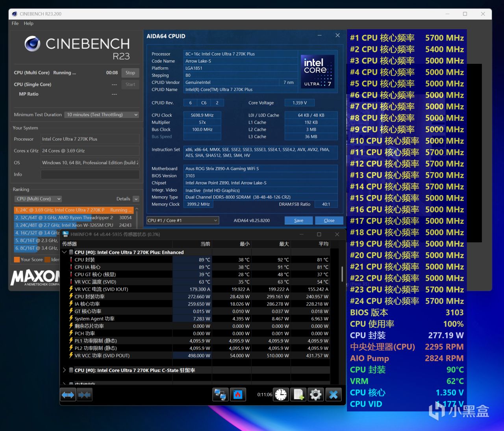Click the AIDA64 CPUID Close button
This screenshot has height=431, width=504.
329,221
